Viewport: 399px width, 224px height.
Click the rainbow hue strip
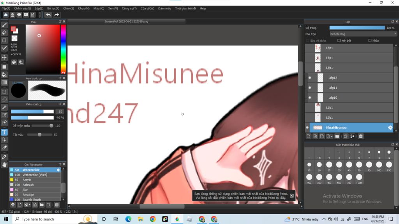[63, 49]
